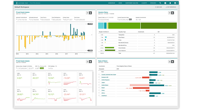Image resolution: width=197 pixels, height=110 pixels.
Task: Expand the United States geography row
Action: coord(99,85)
